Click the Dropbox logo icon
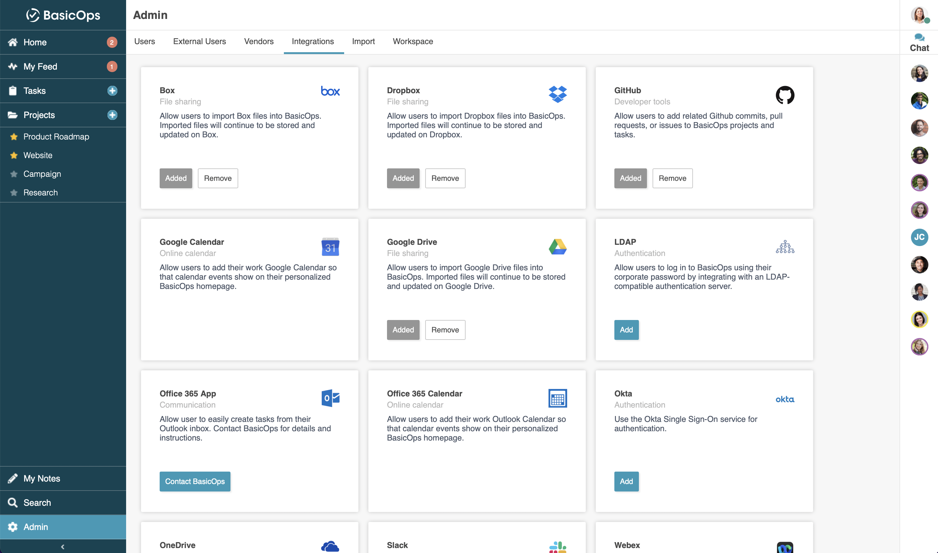 pos(558,94)
